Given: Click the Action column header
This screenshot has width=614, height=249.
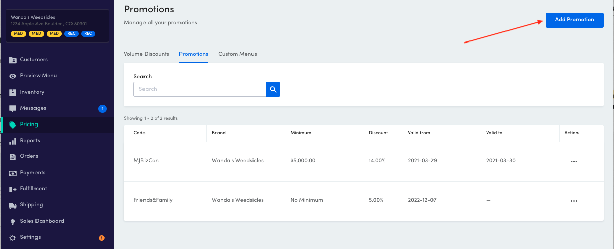Looking at the screenshot, I should click(571, 133).
